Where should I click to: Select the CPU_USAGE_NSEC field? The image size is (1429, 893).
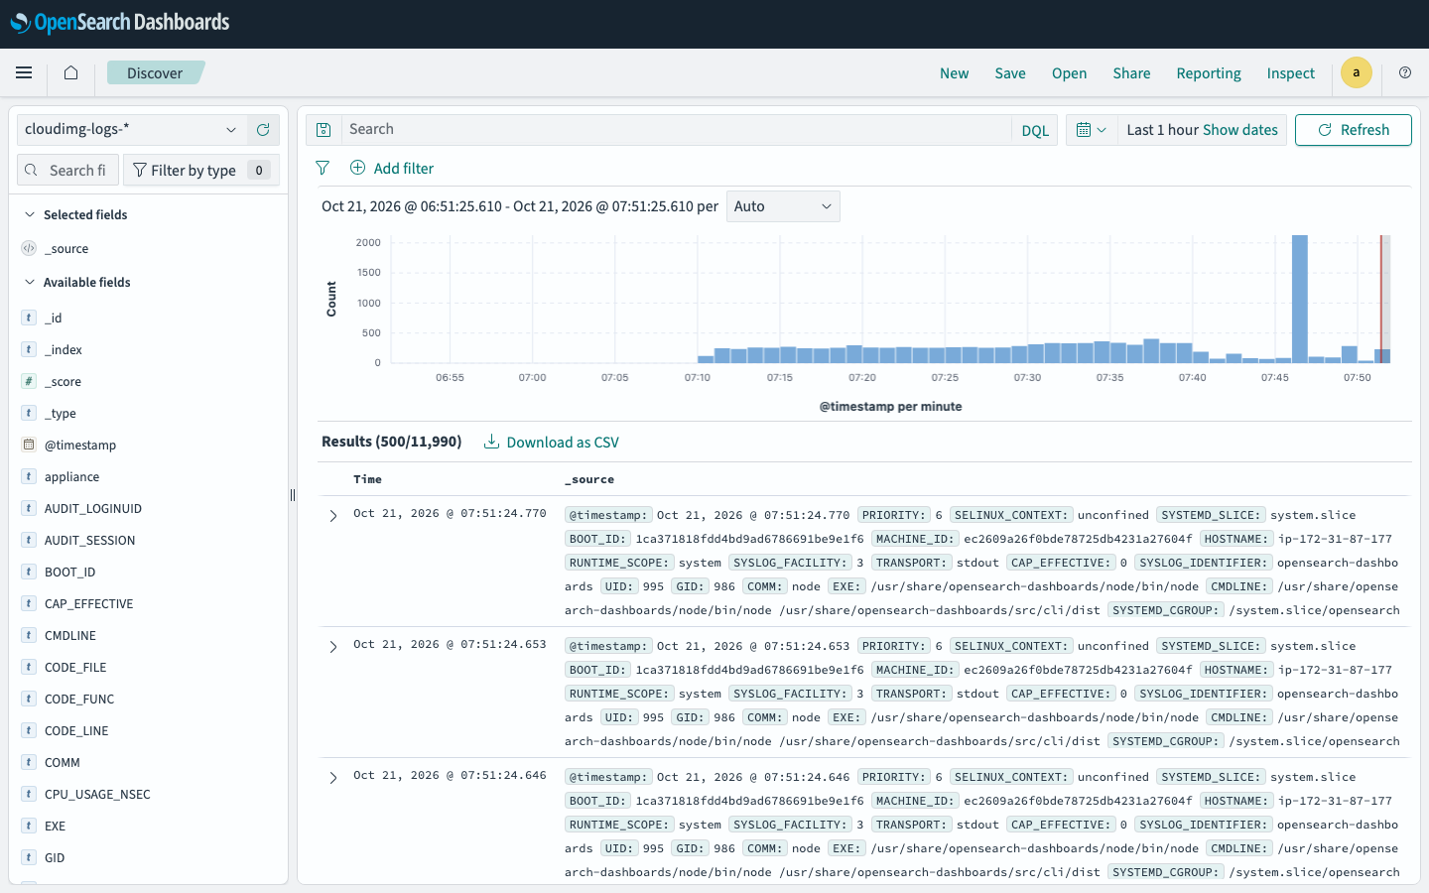pos(97,795)
